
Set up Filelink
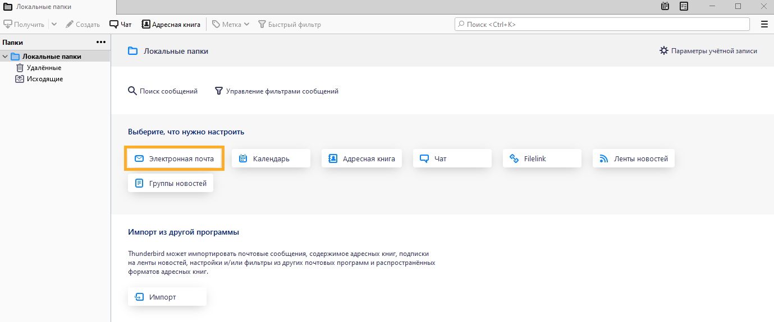click(x=542, y=158)
